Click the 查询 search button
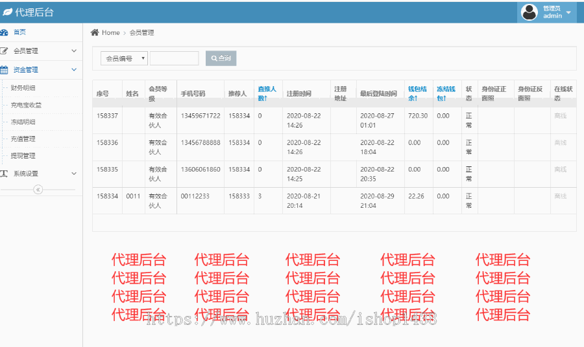This screenshot has height=347, width=584. (x=221, y=58)
